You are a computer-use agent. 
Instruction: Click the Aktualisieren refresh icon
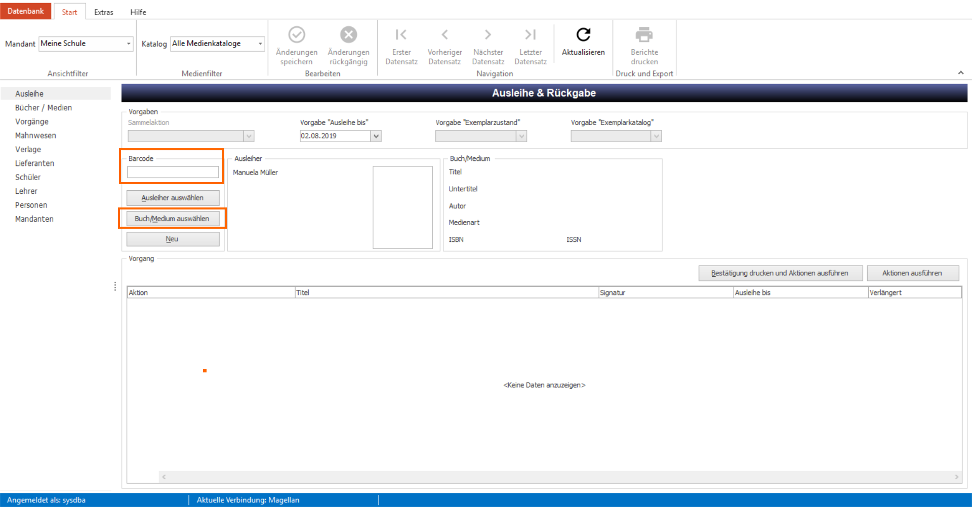[x=583, y=34]
